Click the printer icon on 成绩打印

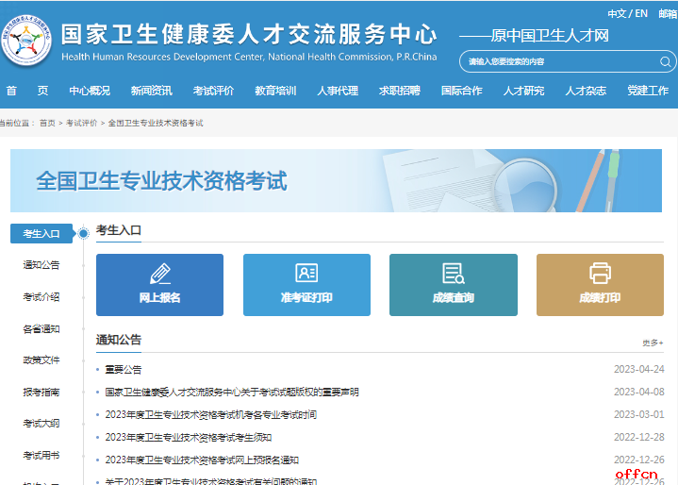click(x=600, y=273)
